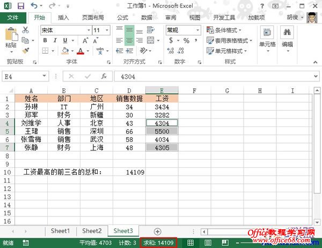The height and width of the screenshot is (248, 322).
Task: Click the fill color bucket
Action: click(65, 51)
